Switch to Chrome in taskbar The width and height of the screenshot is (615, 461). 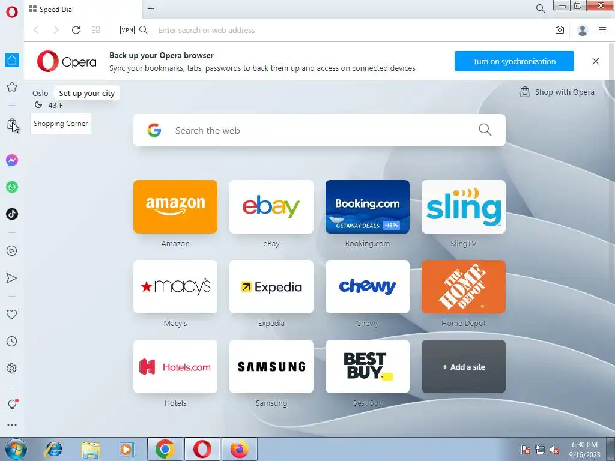coord(165,449)
